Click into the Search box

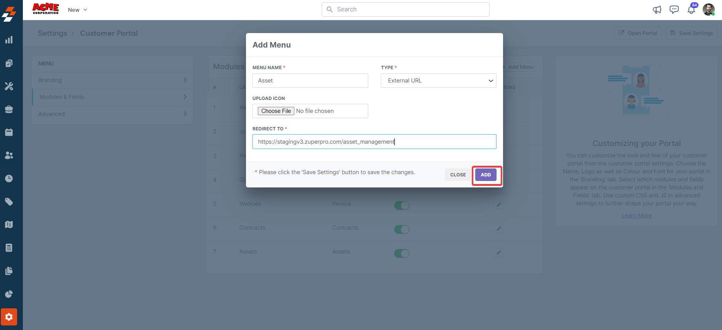[x=406, y=10]
